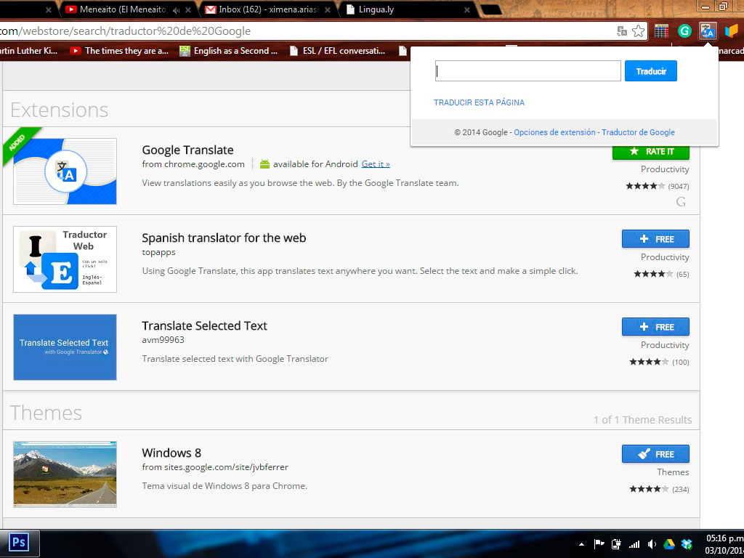Open the Windows 8 theme title

171,453
